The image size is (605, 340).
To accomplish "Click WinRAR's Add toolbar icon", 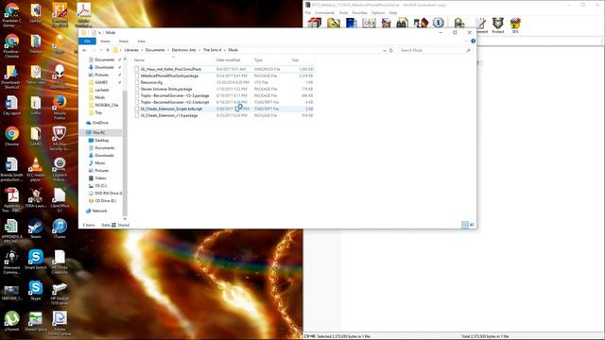I will 315,23.
